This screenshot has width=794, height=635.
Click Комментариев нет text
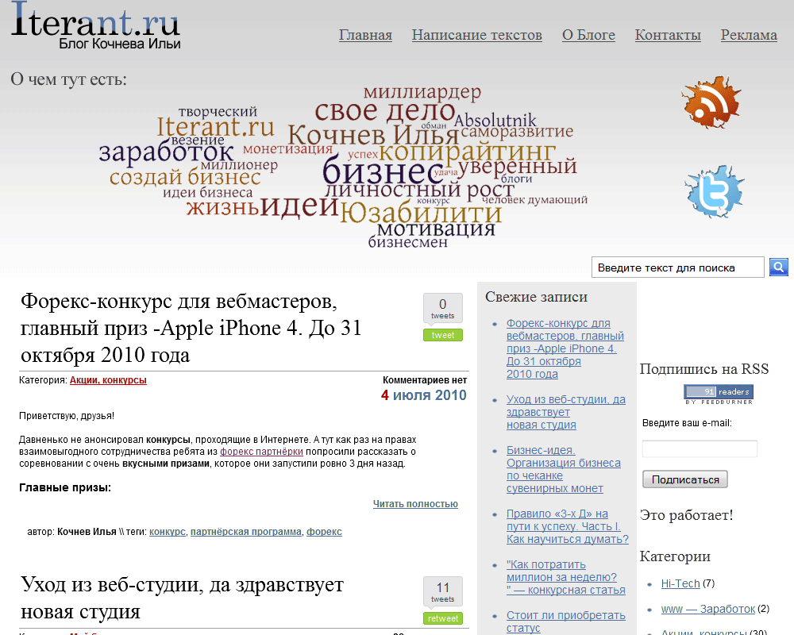click(424, 380)
